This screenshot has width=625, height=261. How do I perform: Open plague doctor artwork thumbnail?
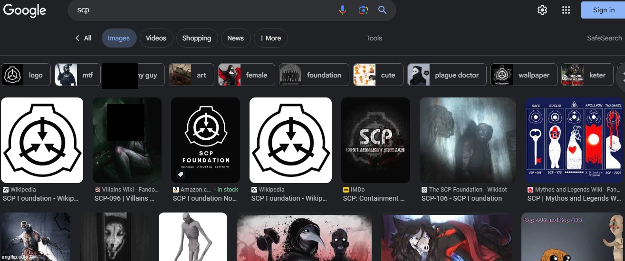coord(304,238)
